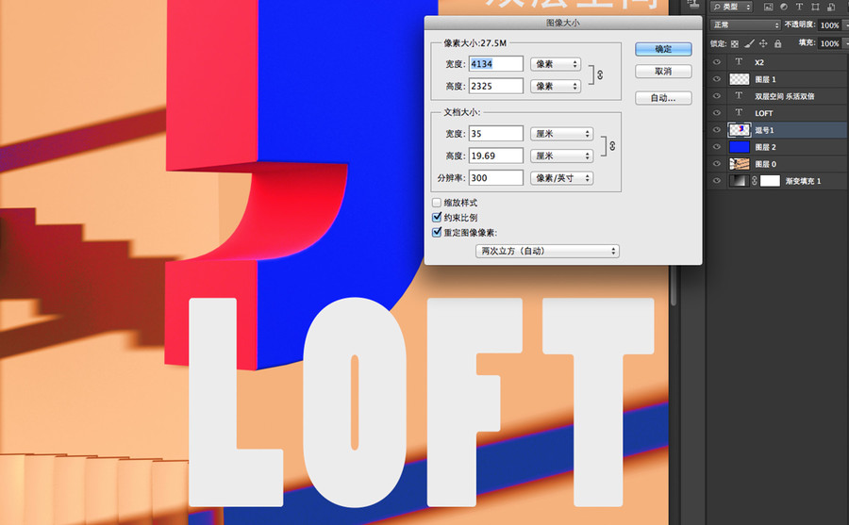The image size is (849, 525).
Task: Lock all padlock icon in Layers panel
Action: (777, 43)
